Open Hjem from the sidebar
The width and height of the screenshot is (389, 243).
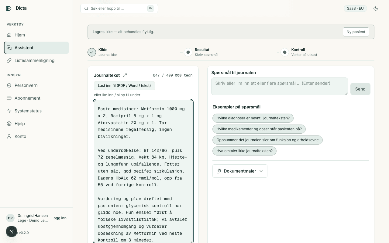coord(36,35)
